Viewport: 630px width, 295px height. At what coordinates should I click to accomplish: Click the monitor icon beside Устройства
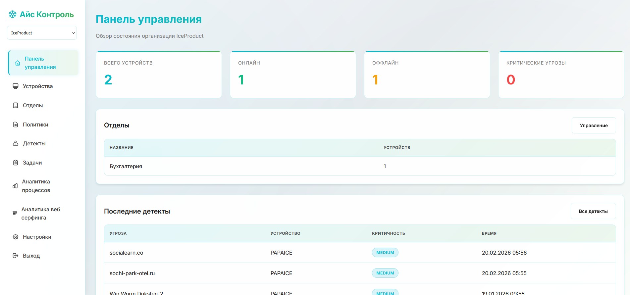16,86
